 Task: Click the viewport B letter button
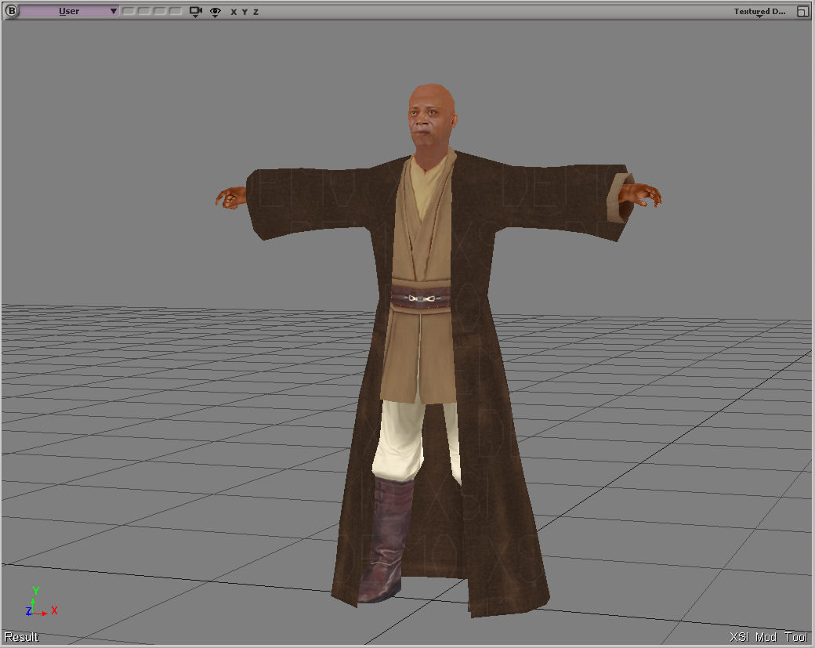tap(11, 11)
